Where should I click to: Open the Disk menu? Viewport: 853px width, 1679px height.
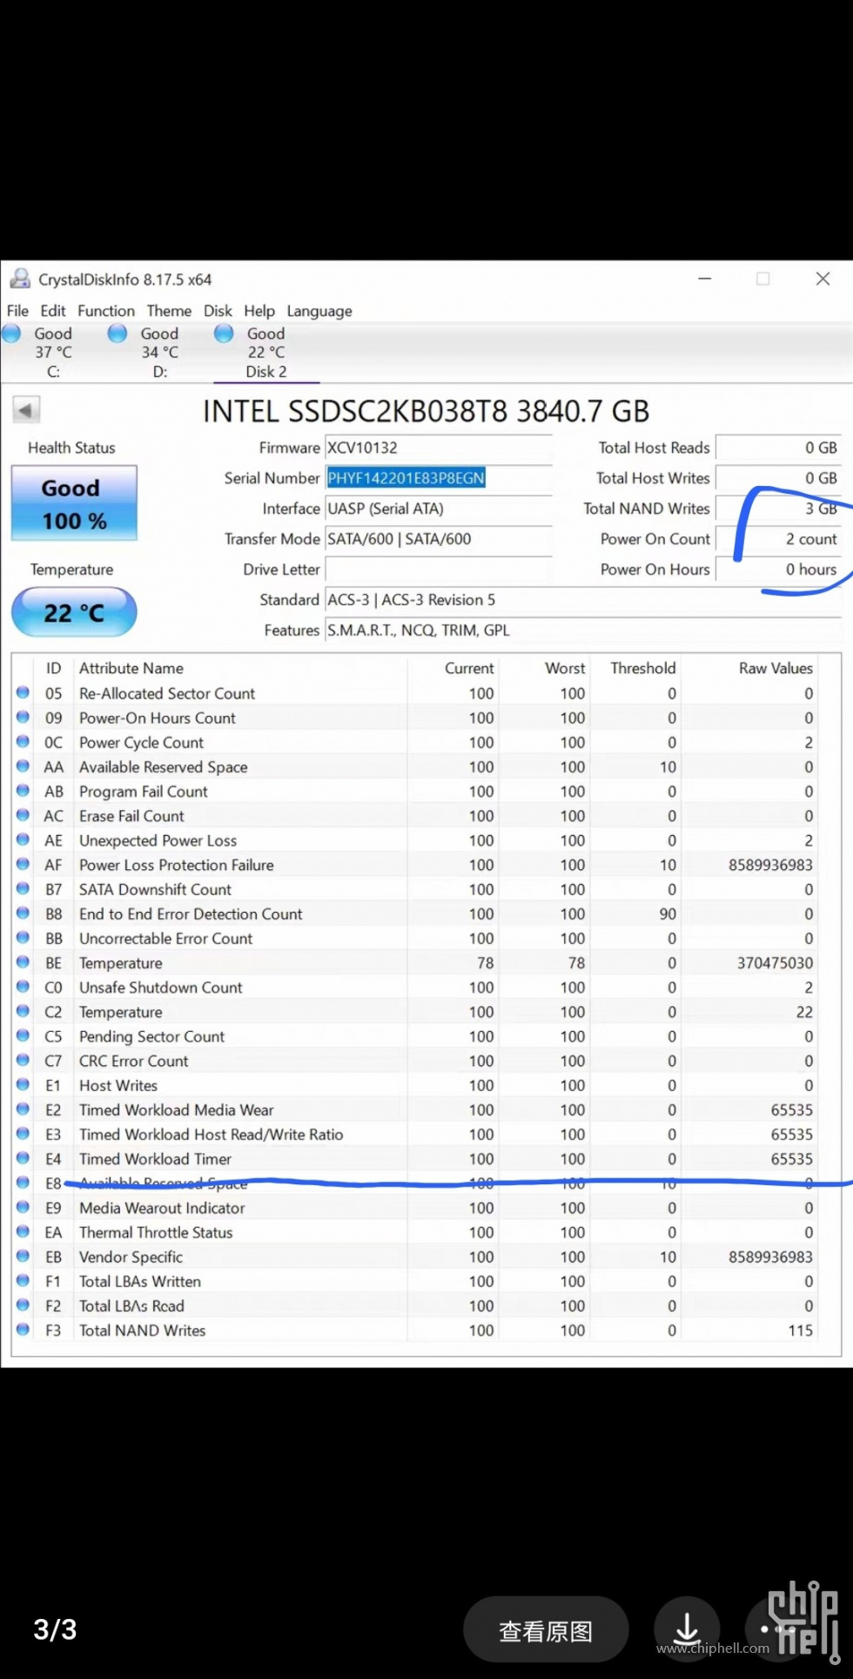[x=218, y=311]
